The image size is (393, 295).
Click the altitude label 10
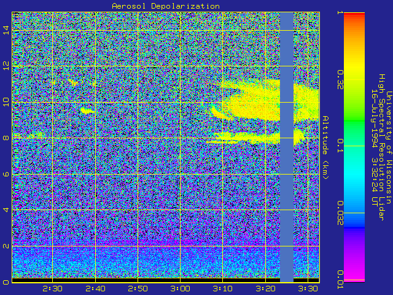coord(6,102)
